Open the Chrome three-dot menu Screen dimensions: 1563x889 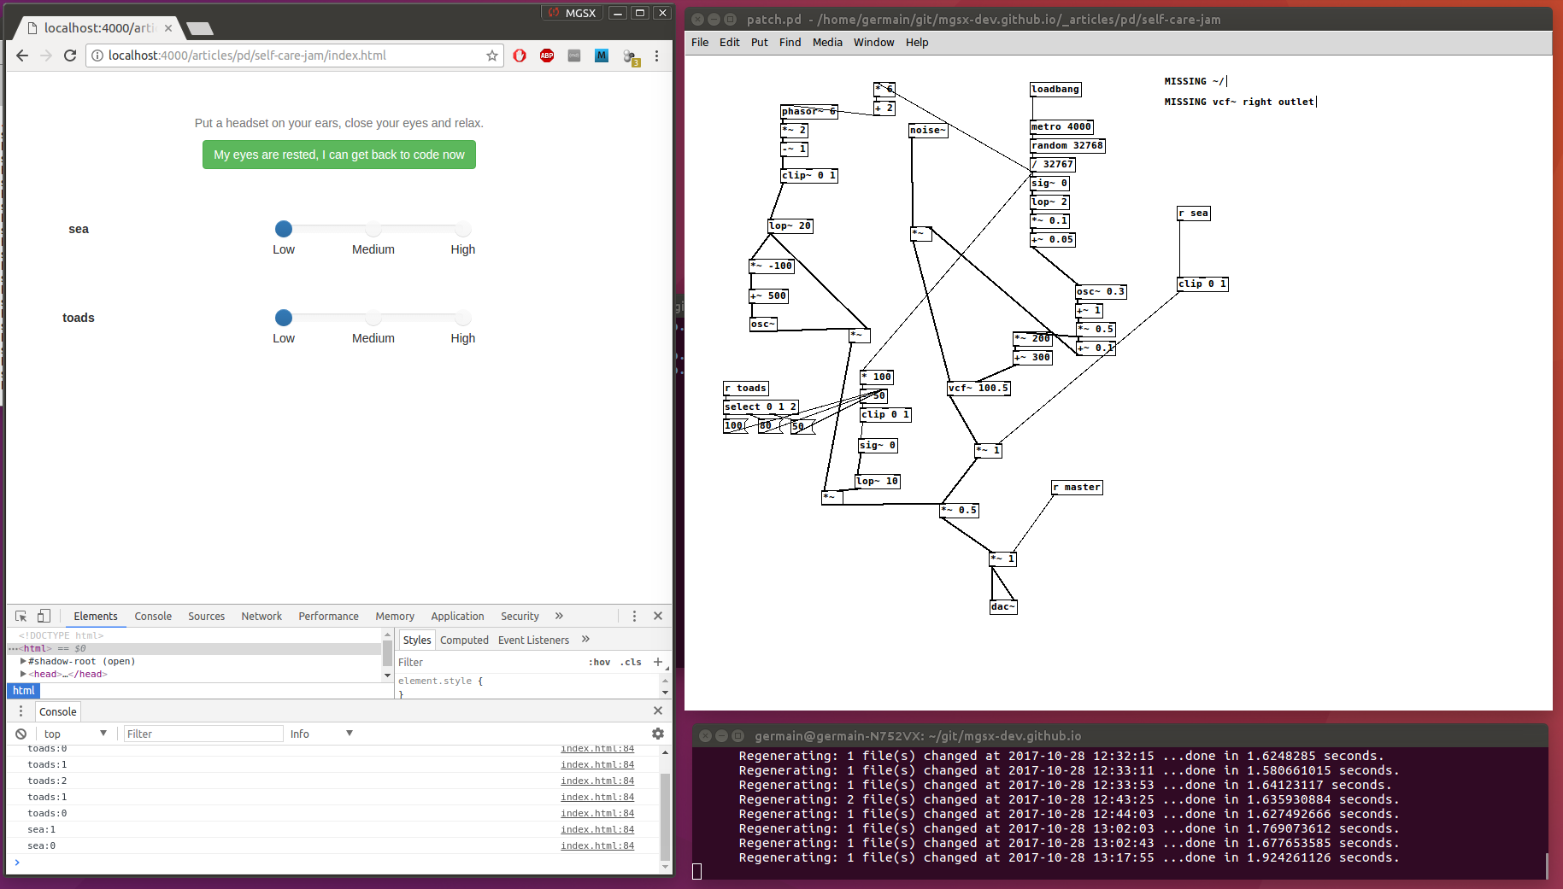coord(656,56)
